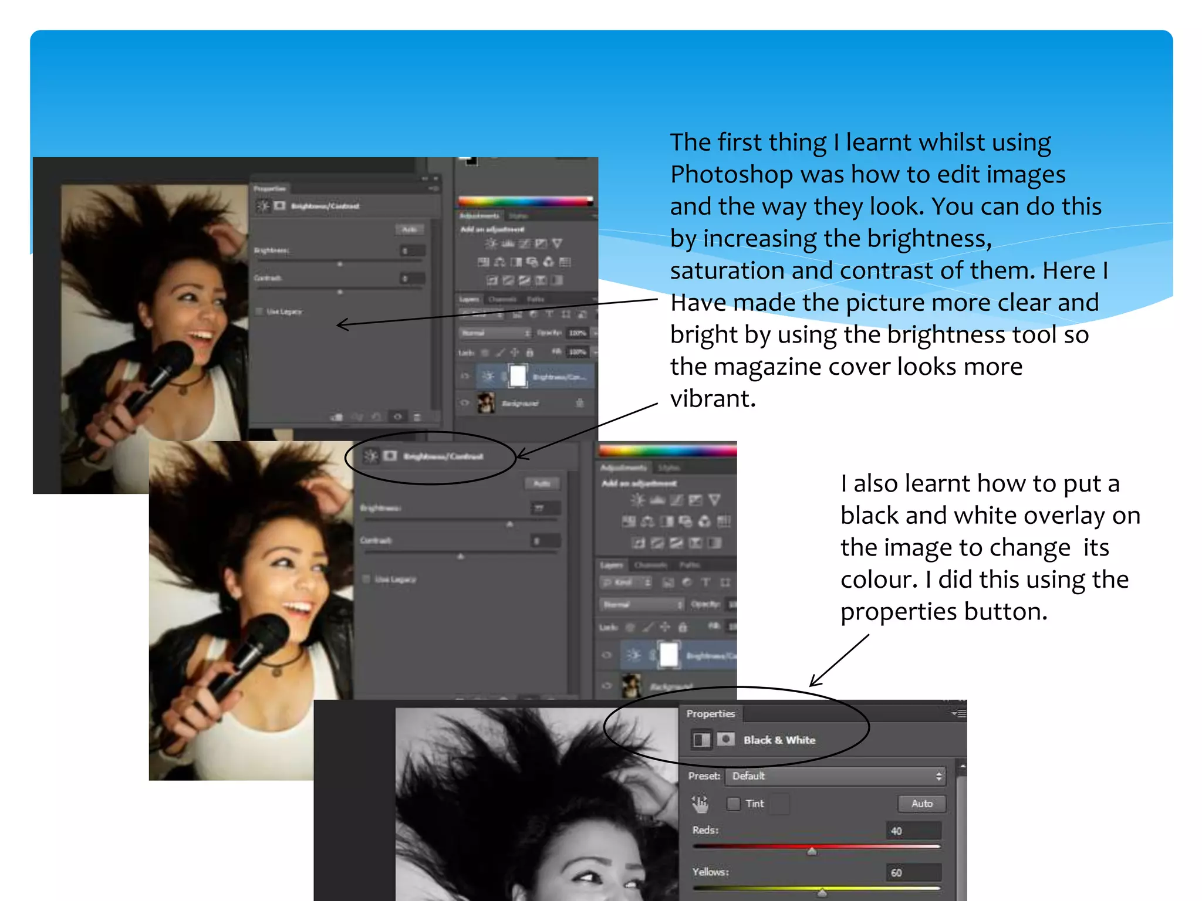
Task: Tick Use Legacy below the 77 brightness value
Action: point(366,579)
